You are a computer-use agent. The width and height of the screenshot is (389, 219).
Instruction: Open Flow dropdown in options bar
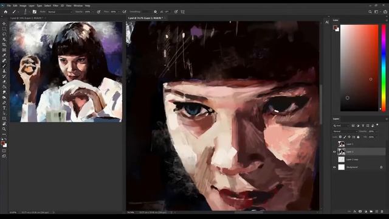[x=119, y=12]
